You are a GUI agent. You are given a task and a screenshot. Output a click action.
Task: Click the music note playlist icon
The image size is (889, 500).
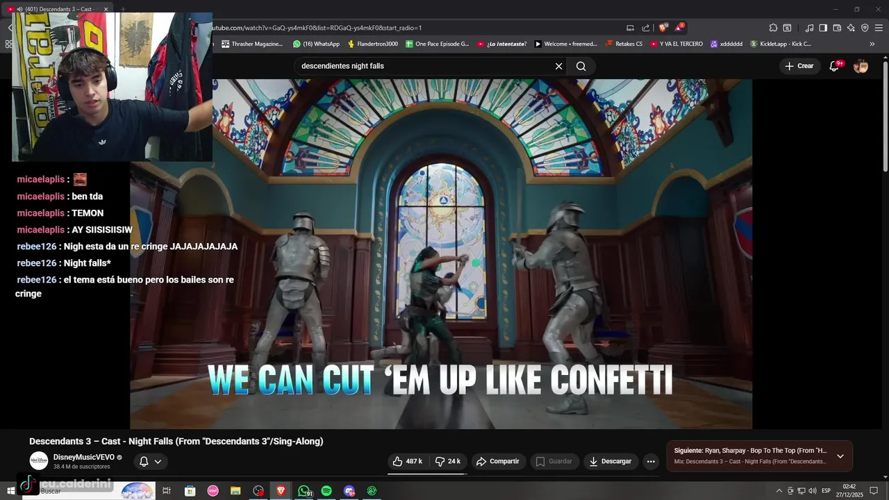[809, 28]
